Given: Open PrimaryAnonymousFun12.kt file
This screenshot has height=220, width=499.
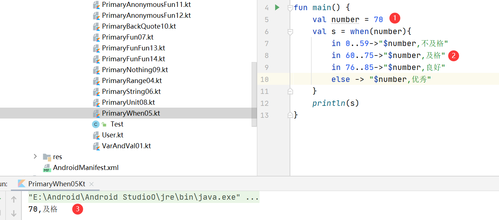Looking at the screenshot, I should [146, 15].
